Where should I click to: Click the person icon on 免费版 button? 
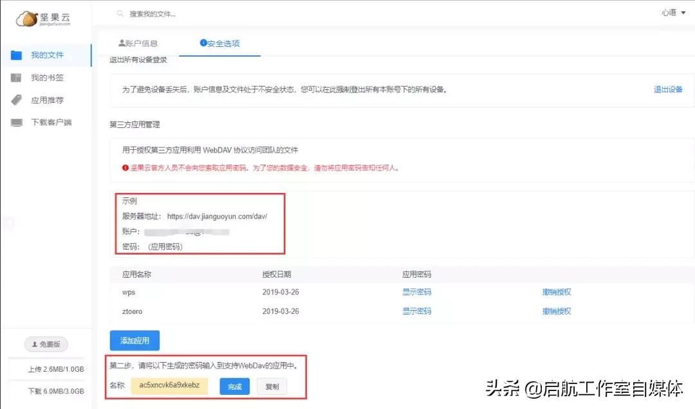point(36,344)
